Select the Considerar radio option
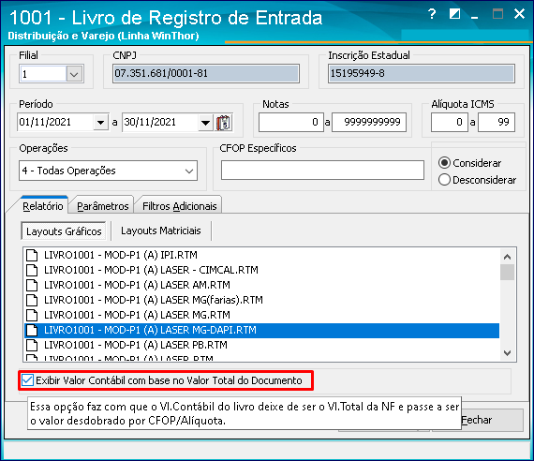 pos(444,163)
